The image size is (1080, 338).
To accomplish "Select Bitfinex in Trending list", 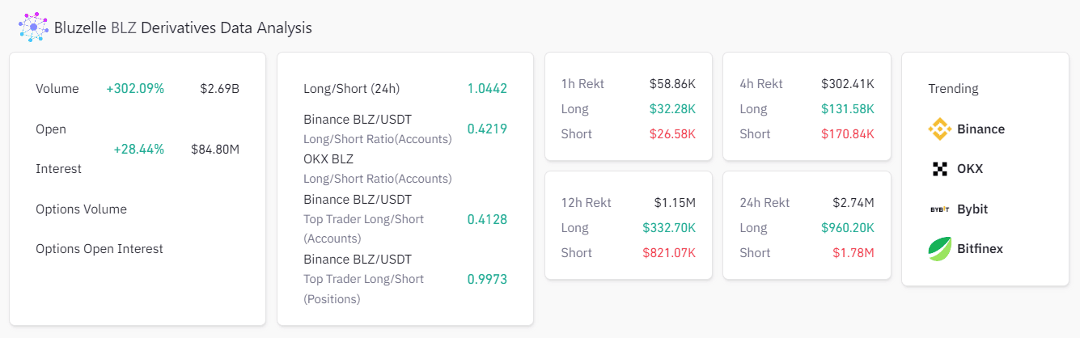I will tap(980, 248).
